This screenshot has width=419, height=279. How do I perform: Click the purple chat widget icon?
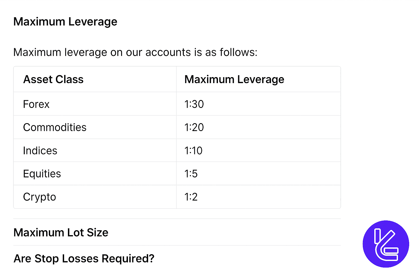point(386,244)
